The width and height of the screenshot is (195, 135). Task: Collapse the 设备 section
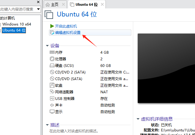pyautogui.click(x=47, y=46)
